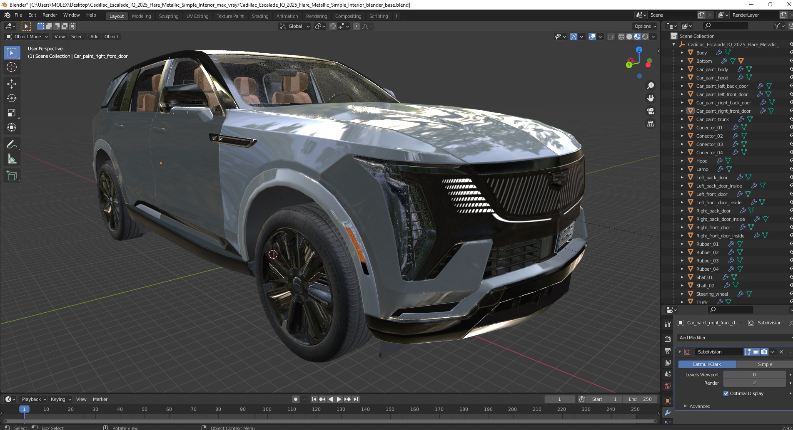The width and height of the screenshot is (793, 430).
Task: Open the File menu
Action: point(18,15)
